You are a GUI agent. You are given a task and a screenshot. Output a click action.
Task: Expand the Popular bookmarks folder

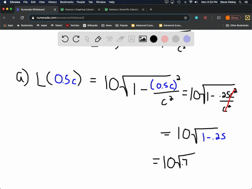pyautogui.click(x=122, y=25)
